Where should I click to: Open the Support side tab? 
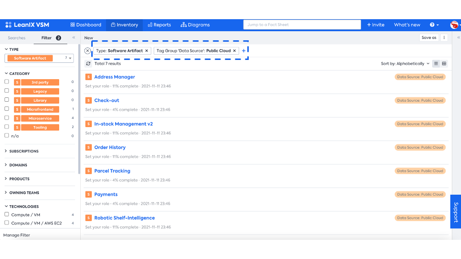(456, 212)
